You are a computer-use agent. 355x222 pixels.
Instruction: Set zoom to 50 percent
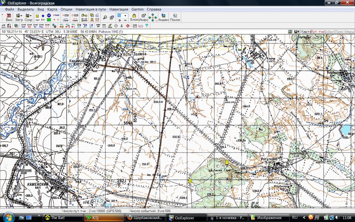35,26
